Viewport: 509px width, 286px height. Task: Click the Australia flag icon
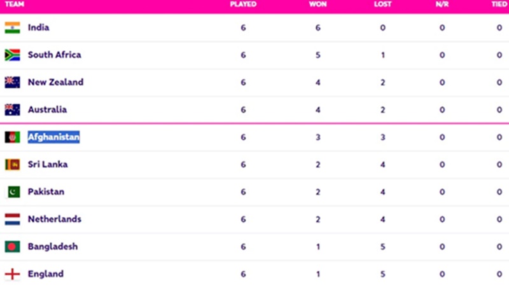click(12, 109)
